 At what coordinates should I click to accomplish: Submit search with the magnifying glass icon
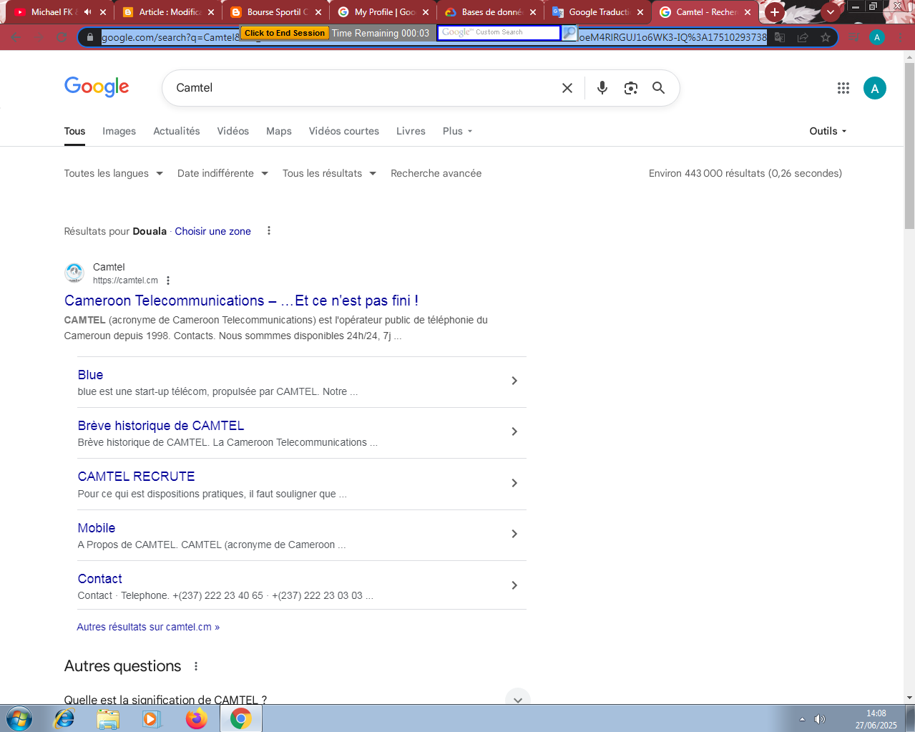[659, 88]
